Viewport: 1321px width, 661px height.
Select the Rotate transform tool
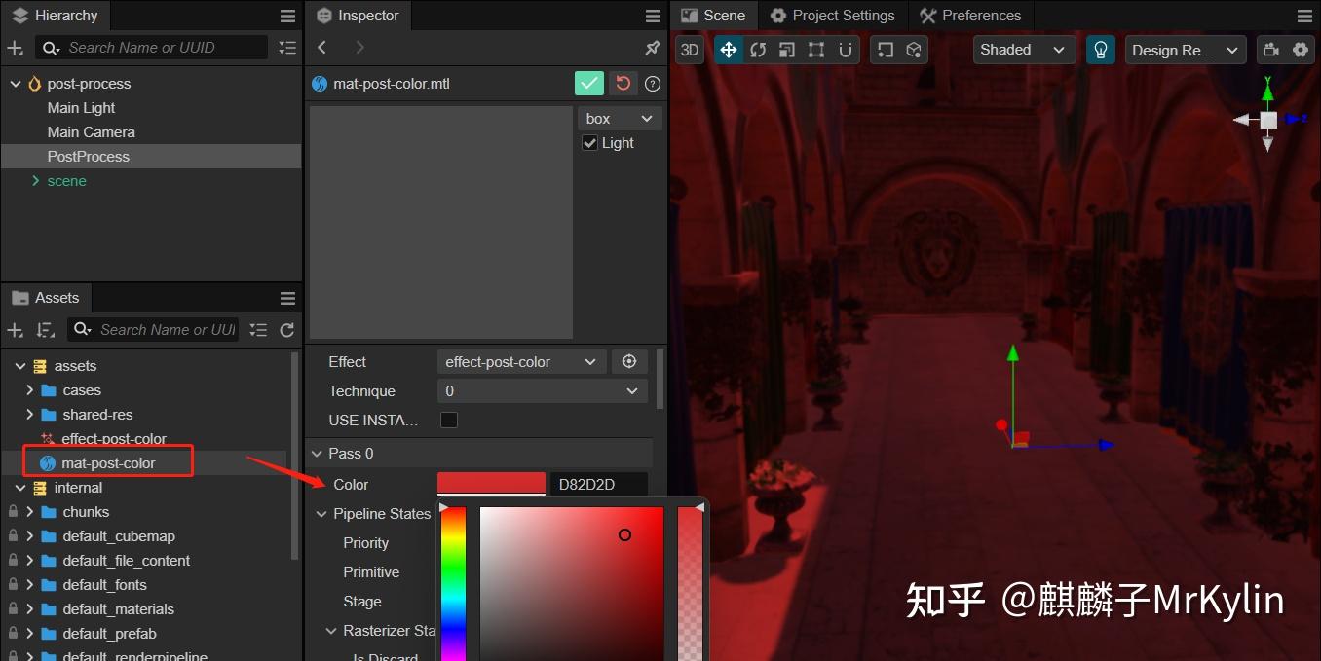[x=758, y=50]
